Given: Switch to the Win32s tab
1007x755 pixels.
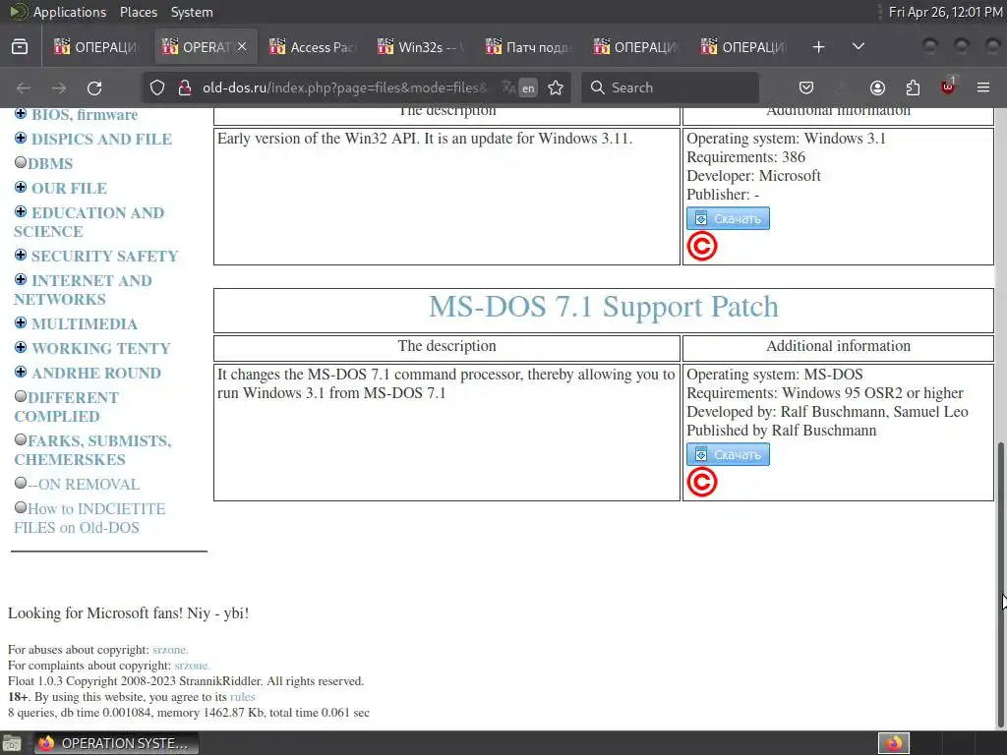Looking at the screenshot, I should 420,47.
